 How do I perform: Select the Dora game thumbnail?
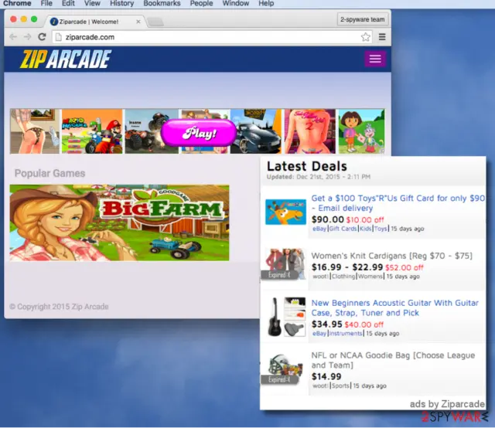point(362,131)
